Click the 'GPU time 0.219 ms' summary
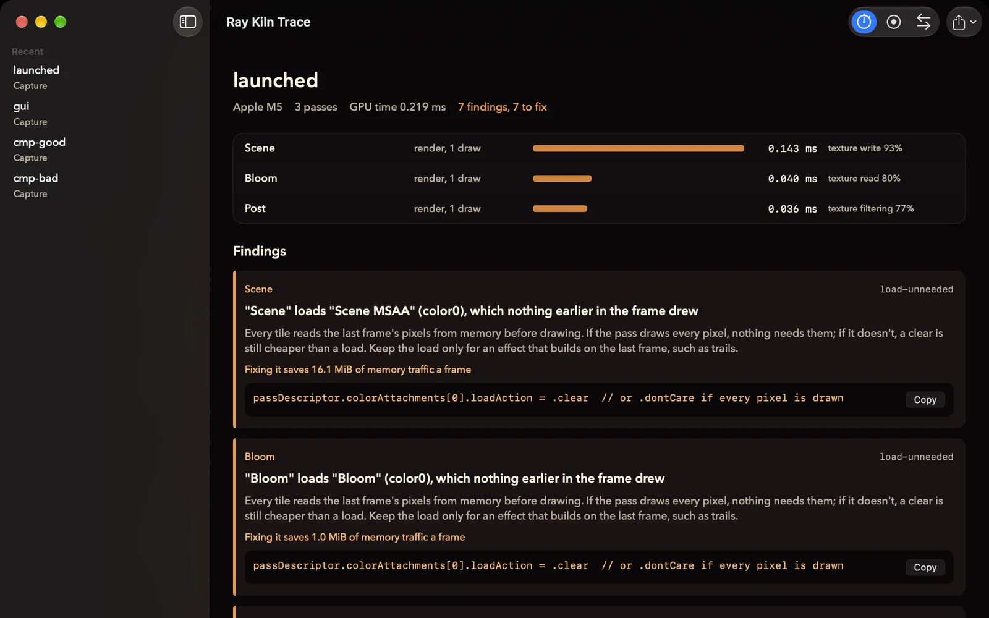The image size is (989, 618). (x=397, y=107)
